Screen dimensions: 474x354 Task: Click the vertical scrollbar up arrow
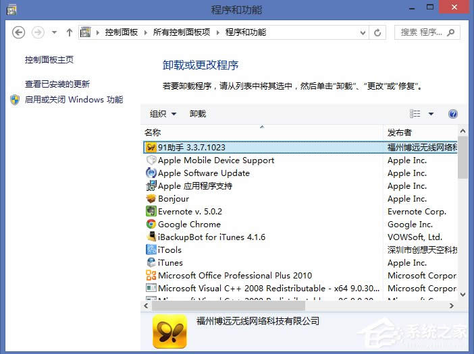[x=463, y=131]
